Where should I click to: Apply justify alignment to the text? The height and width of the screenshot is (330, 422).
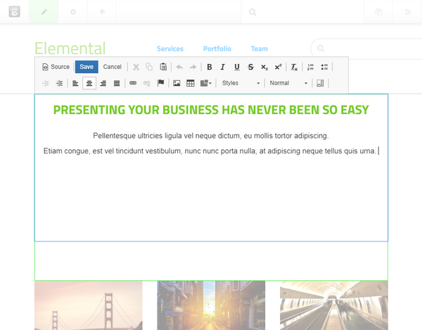click(x=117, y=83)
